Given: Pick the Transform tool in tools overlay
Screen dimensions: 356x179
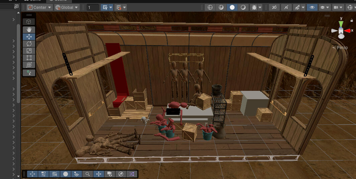Looking at the screenshot, I should point(29,65).
